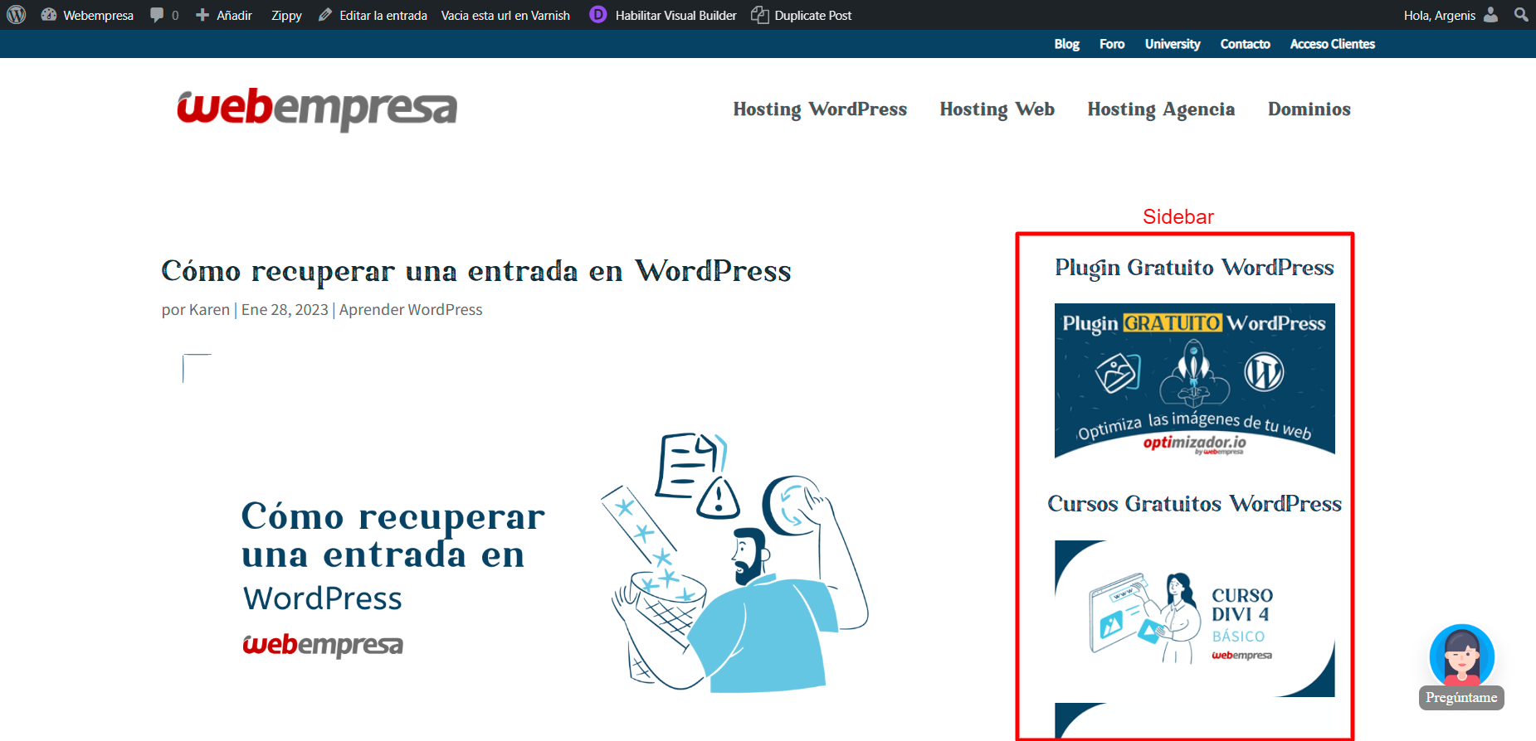Screen dimensions: 1536x741
Task: Open the Zippy admin bar item
Action: coord(286,15)
